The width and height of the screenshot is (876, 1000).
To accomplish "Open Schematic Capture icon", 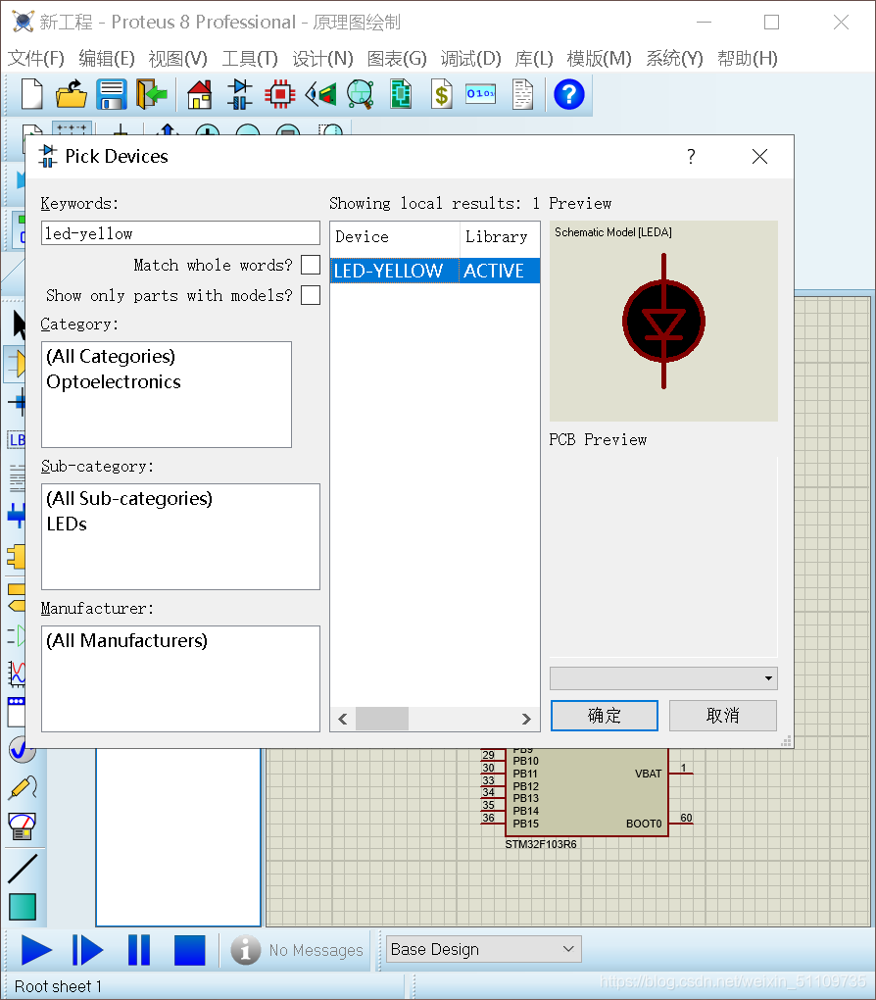I will (240, 94).
